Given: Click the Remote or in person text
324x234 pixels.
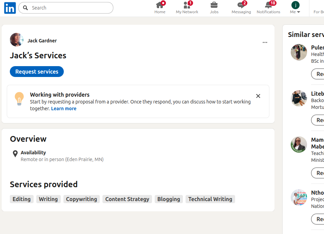Looking at the screenshot, I should tap(62, 159).
